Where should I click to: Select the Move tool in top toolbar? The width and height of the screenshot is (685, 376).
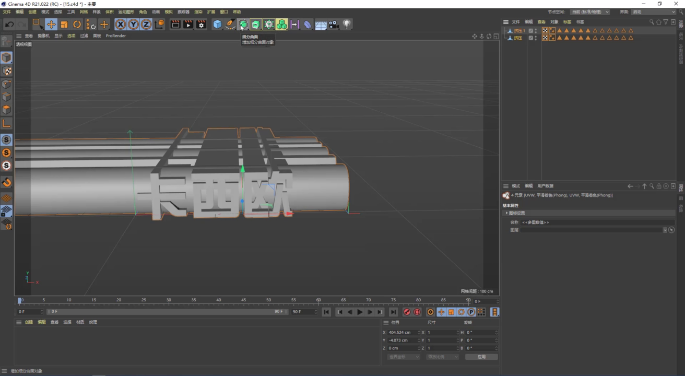click(x=51, y=24)
